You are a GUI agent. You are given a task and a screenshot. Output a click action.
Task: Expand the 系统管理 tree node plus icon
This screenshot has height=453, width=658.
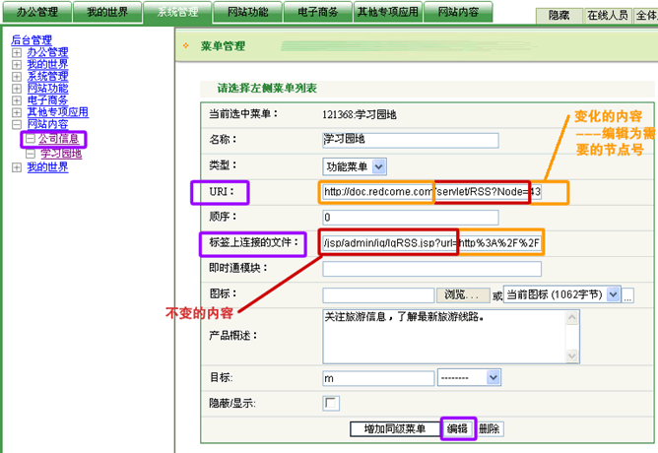17,76
